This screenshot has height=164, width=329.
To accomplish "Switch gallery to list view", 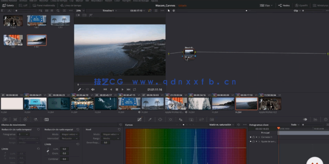I will tap(52, 10).
